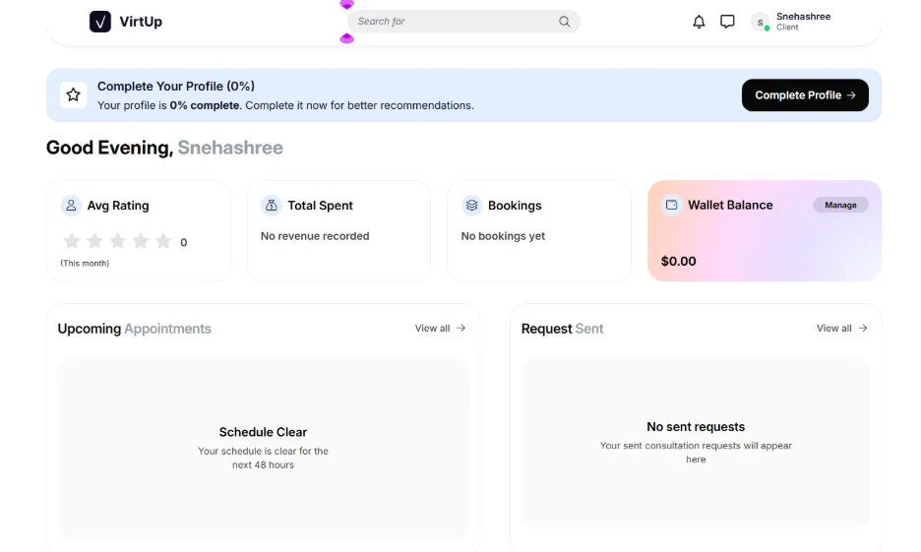Image resolution: width=921 pixels, height=552 pixels.
Task: Click the (This month) label
Action: pos(85,263)
